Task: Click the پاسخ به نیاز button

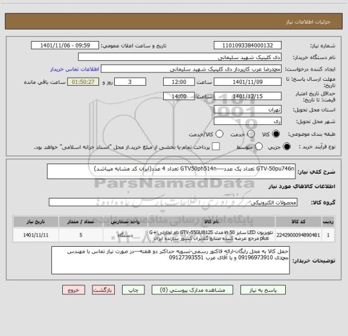Action: 263,290
